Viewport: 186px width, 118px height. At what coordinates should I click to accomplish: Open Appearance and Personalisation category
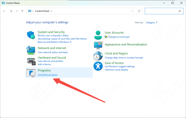(126, 44)
